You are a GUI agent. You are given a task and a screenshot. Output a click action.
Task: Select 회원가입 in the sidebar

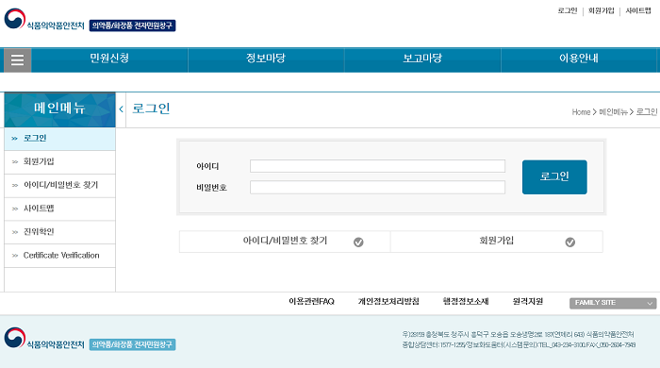coord(59,162)
